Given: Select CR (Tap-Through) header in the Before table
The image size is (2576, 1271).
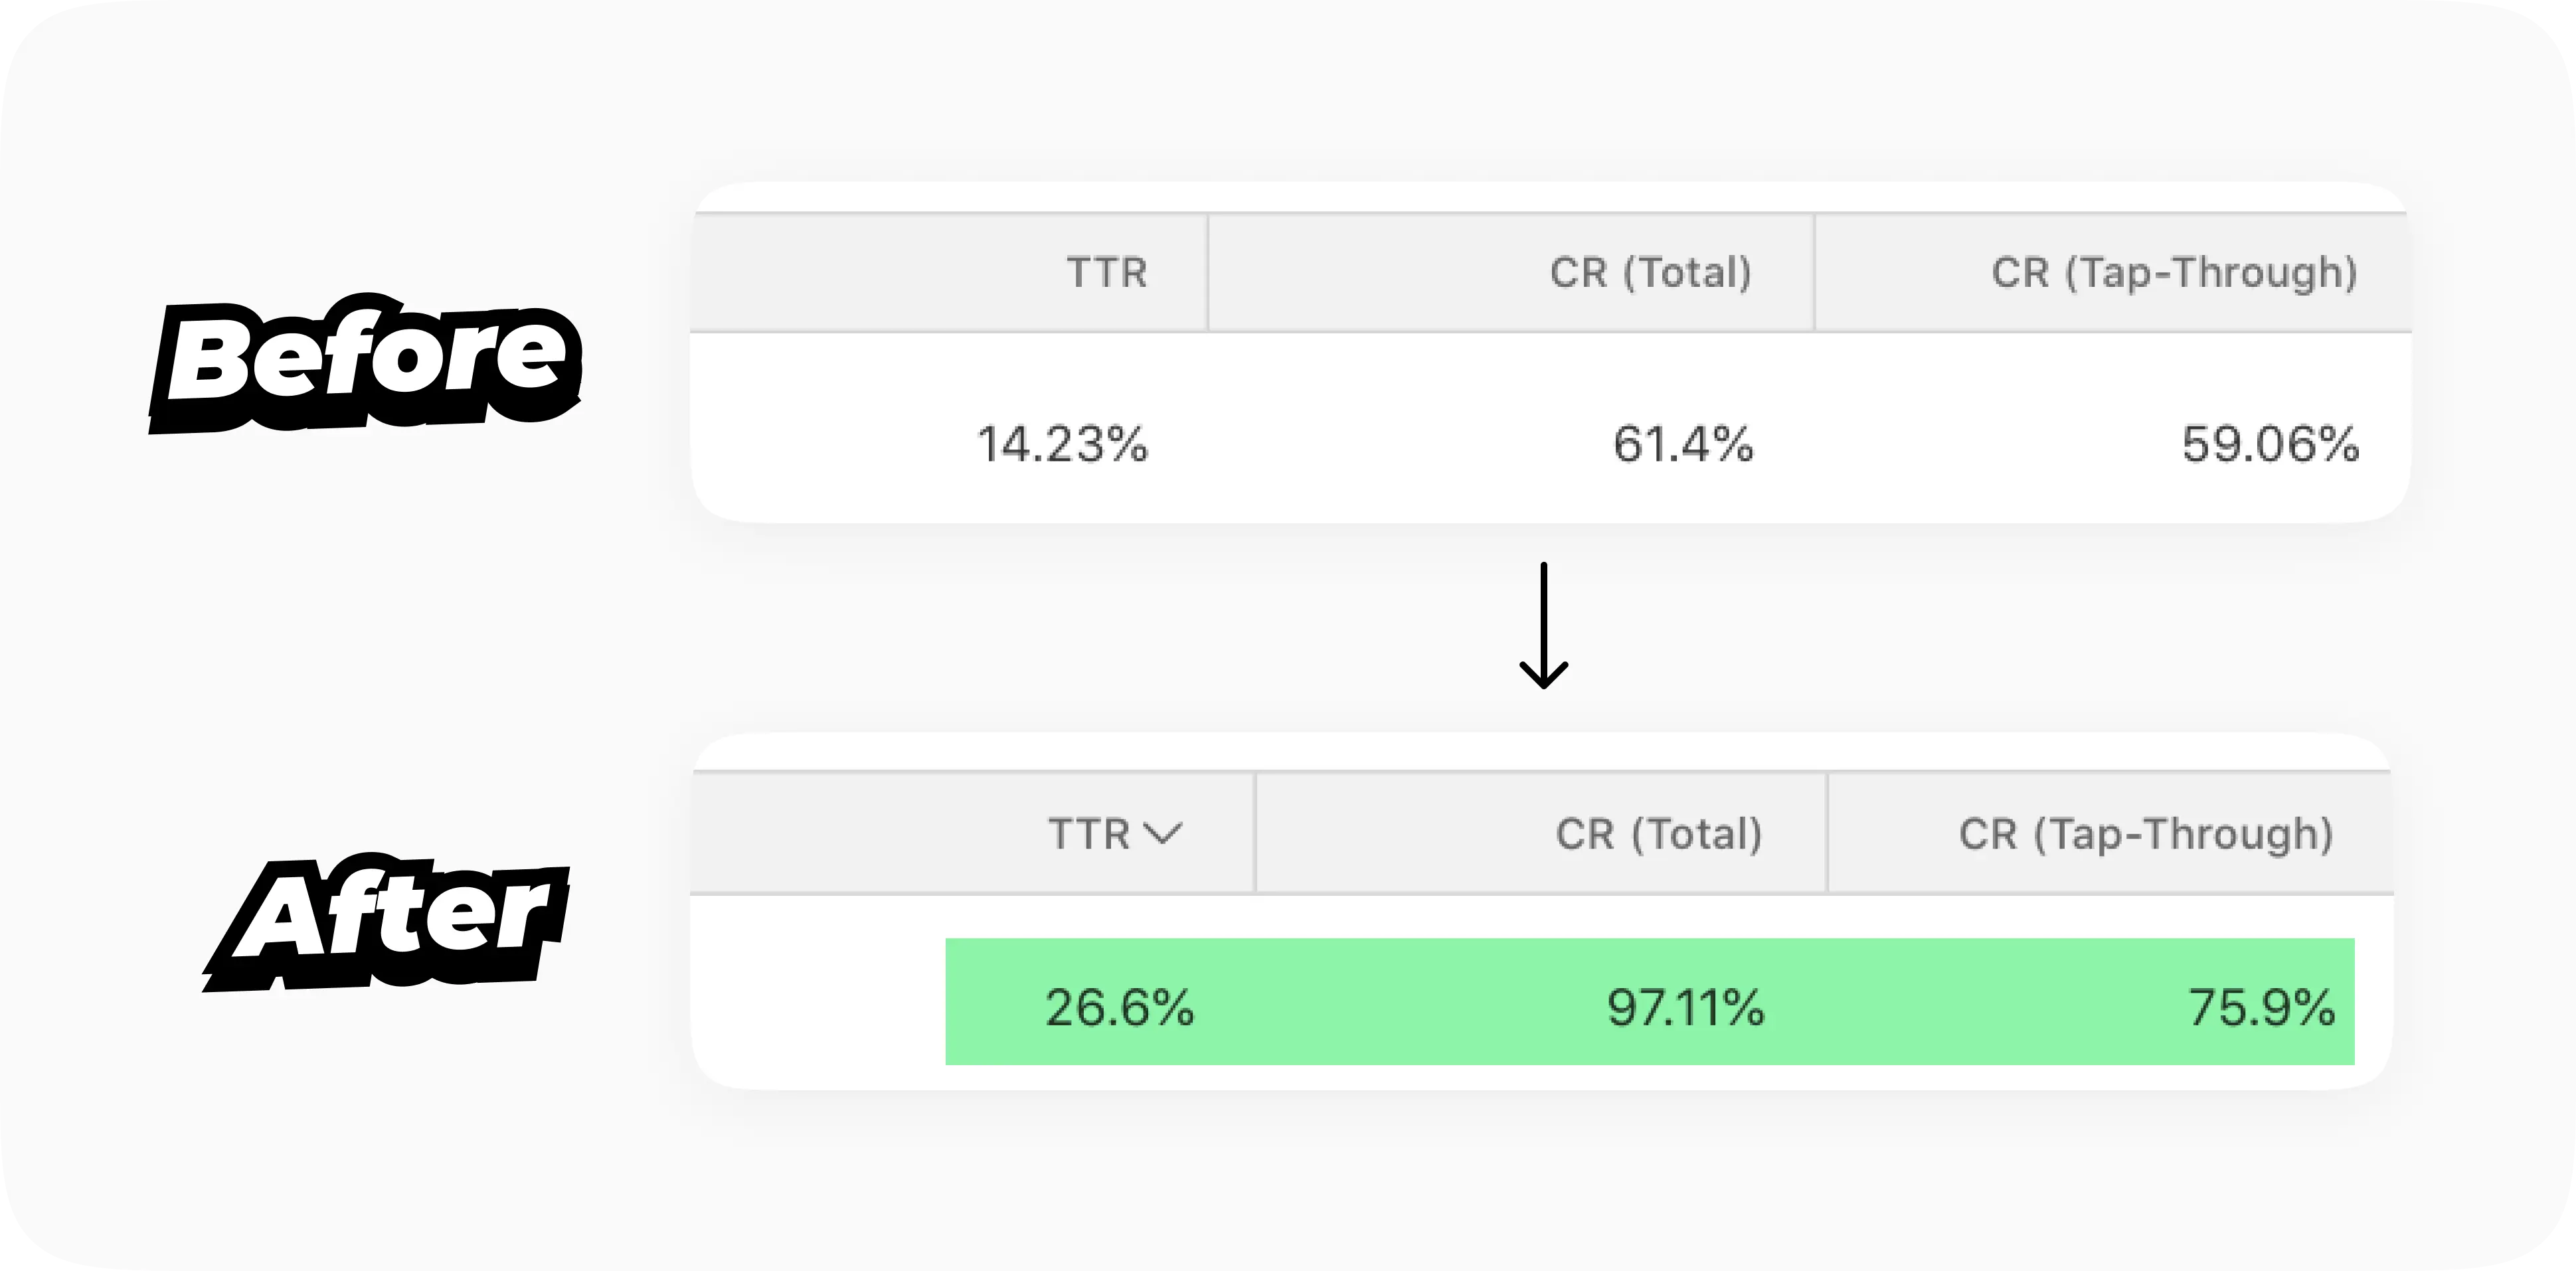Looking at the screenshot, I should coord(2174,272).
